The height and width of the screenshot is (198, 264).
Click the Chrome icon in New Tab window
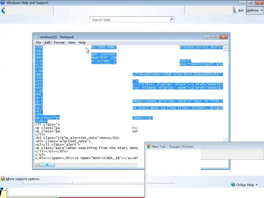coord(149,146)
